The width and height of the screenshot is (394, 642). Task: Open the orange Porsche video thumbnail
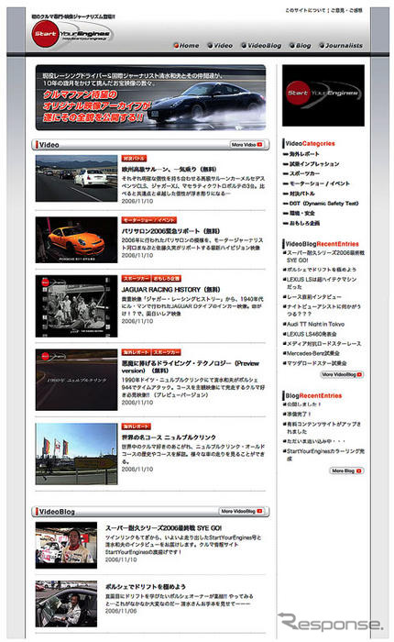pos(76,240)
